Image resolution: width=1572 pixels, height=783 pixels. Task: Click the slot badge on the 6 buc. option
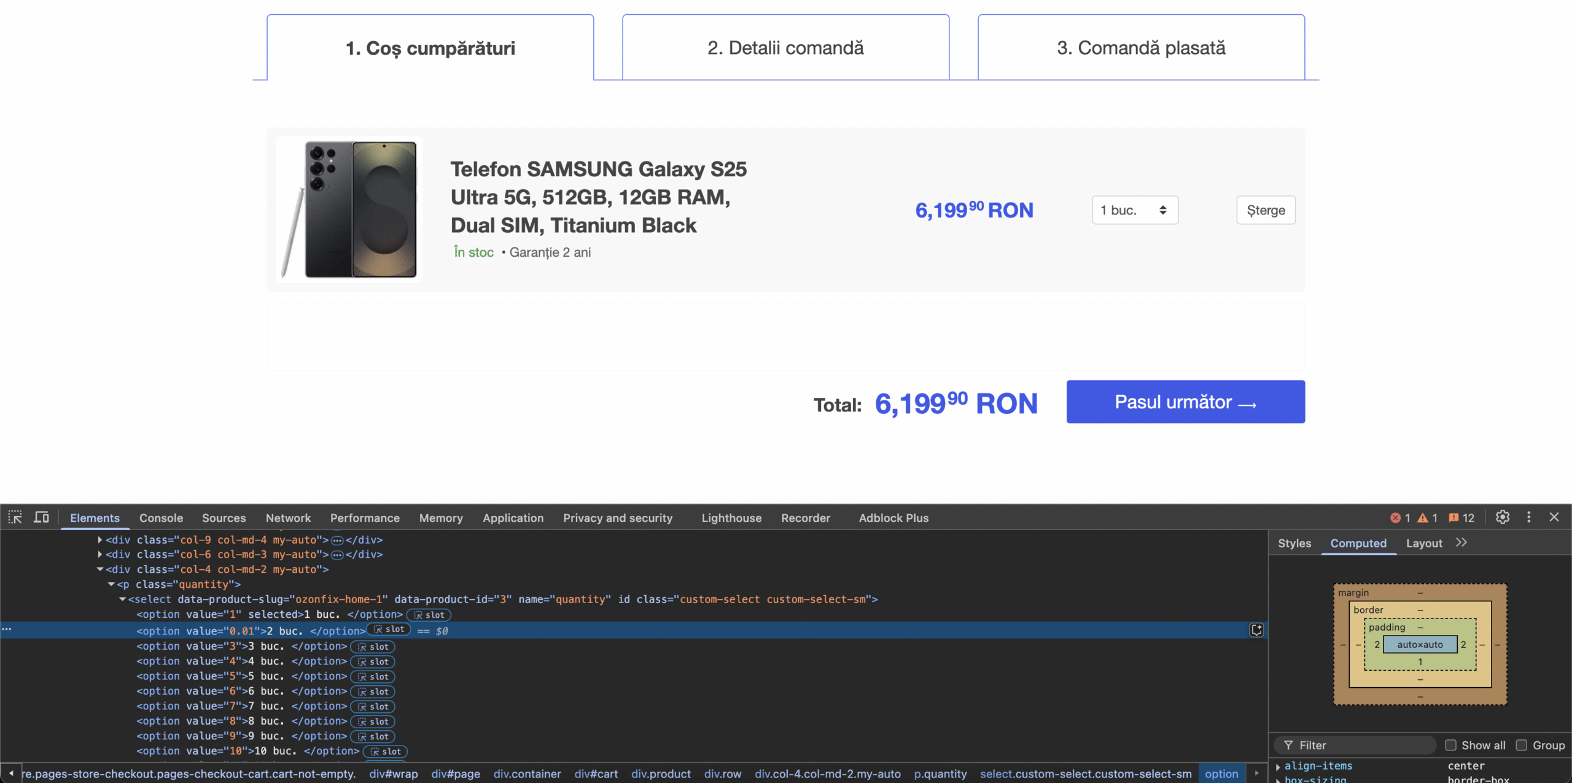click(373, 692)
